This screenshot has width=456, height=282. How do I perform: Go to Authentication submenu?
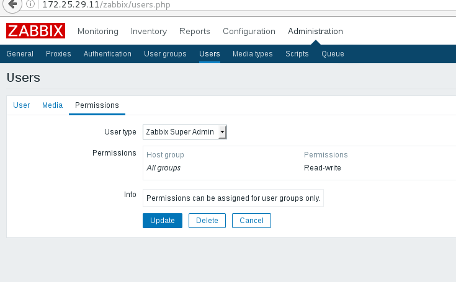107,54
